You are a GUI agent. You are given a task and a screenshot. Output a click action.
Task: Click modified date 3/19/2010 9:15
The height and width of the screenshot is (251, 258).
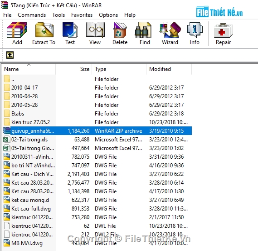tap(166, 131)
